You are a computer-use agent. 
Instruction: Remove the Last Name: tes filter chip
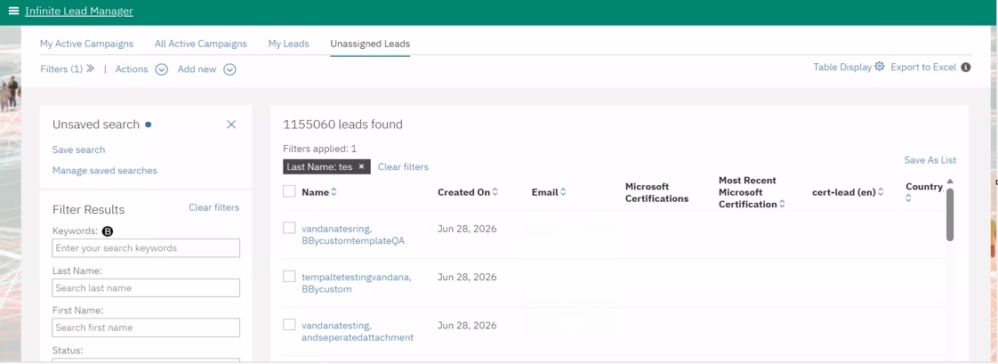(361, 166)
